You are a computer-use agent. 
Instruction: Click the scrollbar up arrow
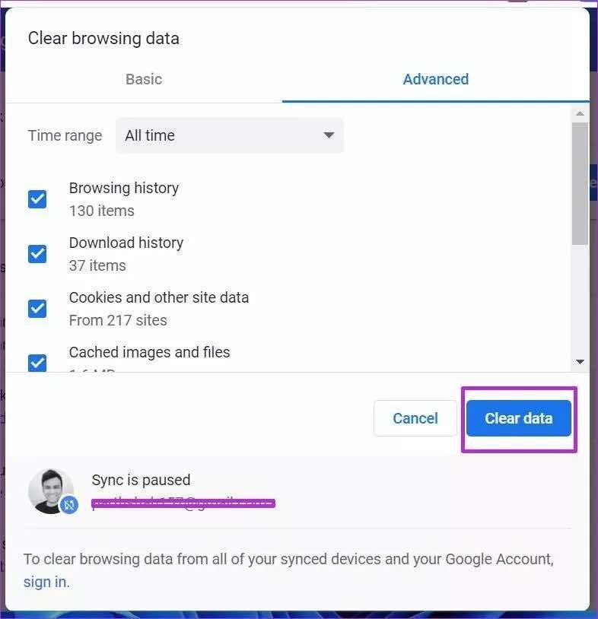tap(580, 114)
